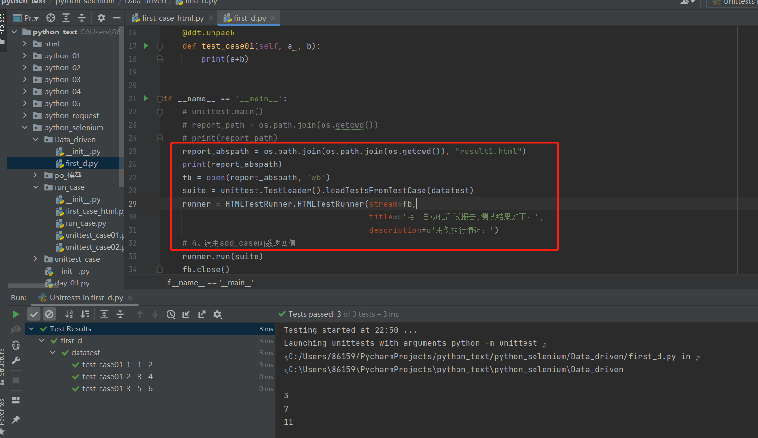Go to next failed test arrow
The height and width of the screenshot is (438, 758).
click(x=155, y=314)
